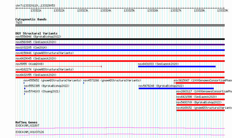The image size is (232, 138).
Task: Open the nsv5556846 (ByrskaBishop2022) label
Action: coord(38,37)
